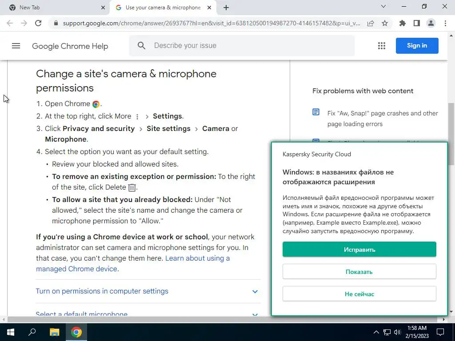Select the 'Use your camera & microphone' tab
Image resolution: width=455 pixels, height=341 pixels.
163,8
